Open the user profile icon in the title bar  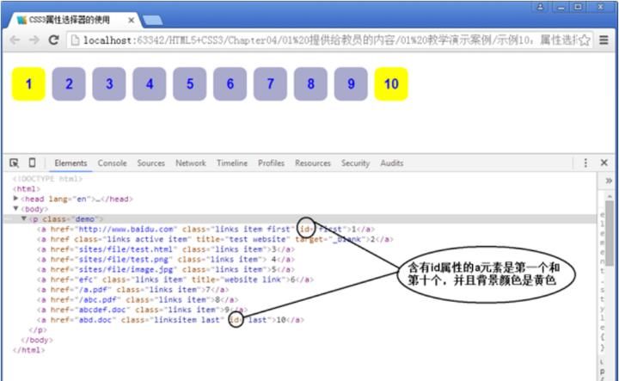coord(540,7)
